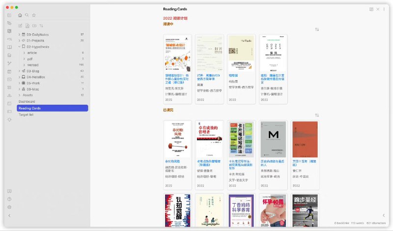Click the 2022 阅读计划 heading
The width and height of the screenshot is (393, 231).
(175, 18)
